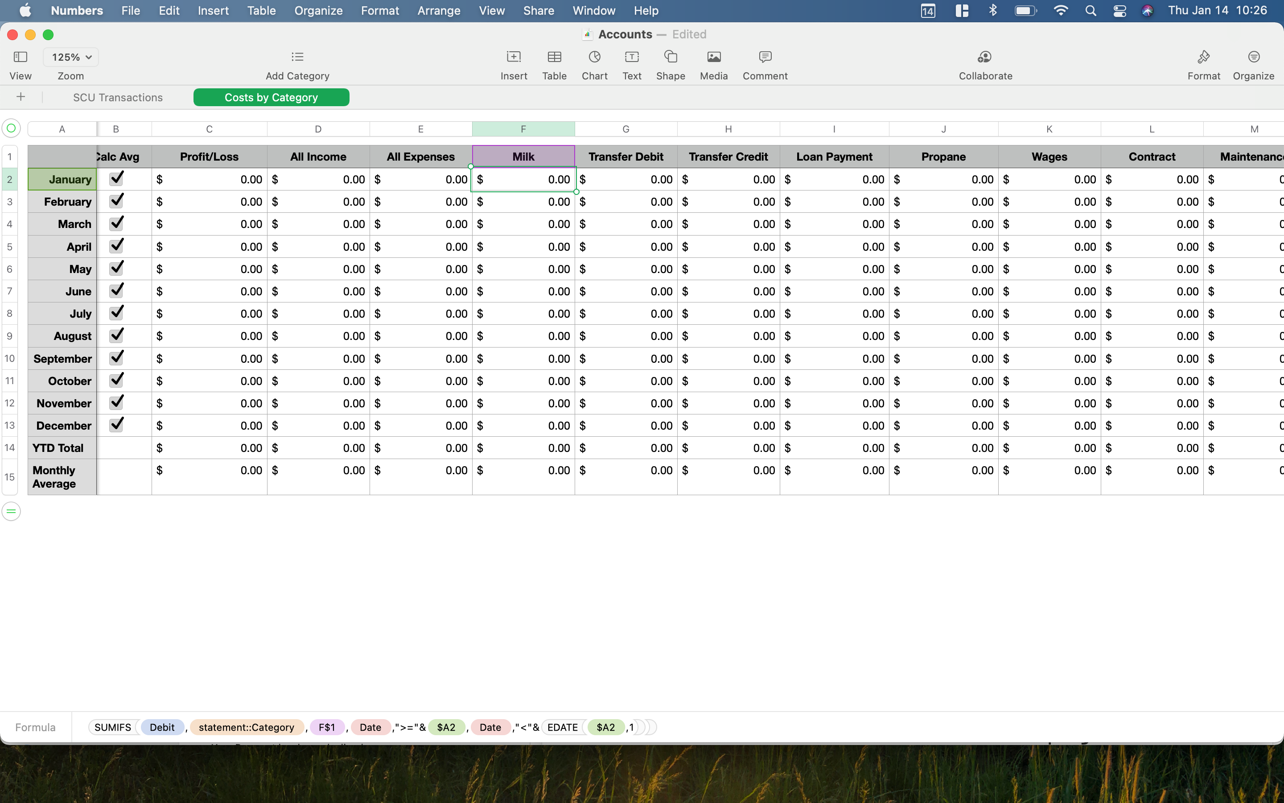Open the Chart toolbar icon
1284x803 pixels.
point(594,58)
